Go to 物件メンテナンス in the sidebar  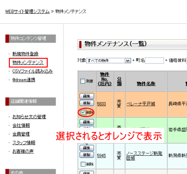point(28,63)
